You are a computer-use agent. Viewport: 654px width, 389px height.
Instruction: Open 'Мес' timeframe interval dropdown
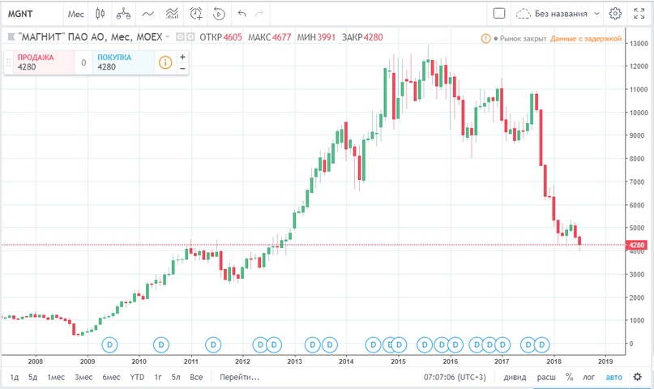[x=76, y=14]
